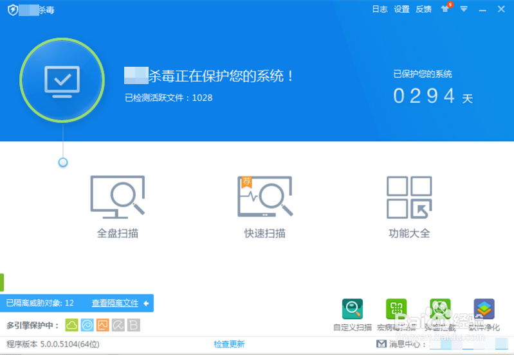Expand the title bar dropdown triangle

(x=464, y=9)
